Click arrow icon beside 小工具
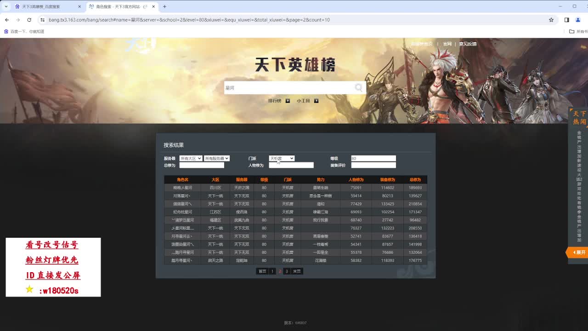Image resolution: width=588 pixels, height=331 pixels. click(x=316, y=101)
